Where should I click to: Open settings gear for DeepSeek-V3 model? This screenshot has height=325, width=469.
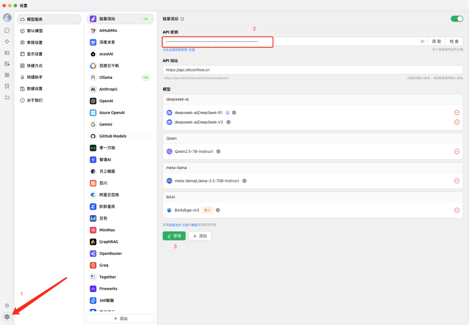click(x=228, y=122)
